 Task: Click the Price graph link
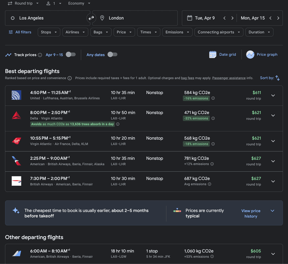[267, 55]
